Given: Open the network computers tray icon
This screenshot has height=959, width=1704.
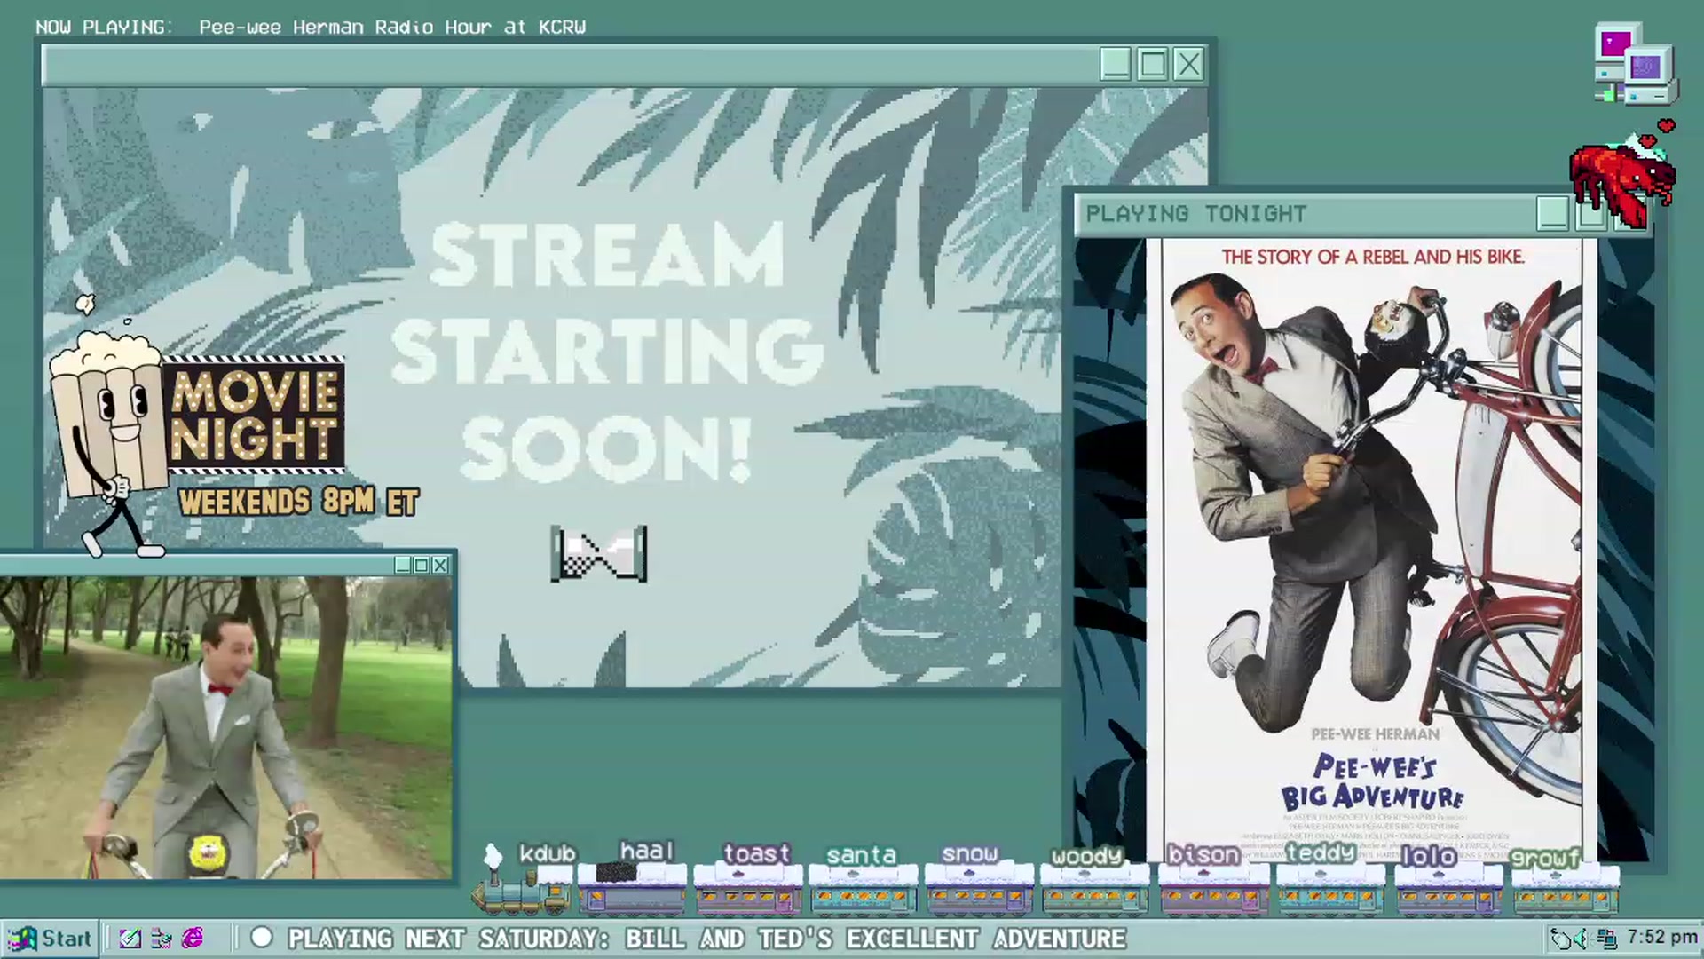Looking at the screenshot, I should (x=1606, y=939).
